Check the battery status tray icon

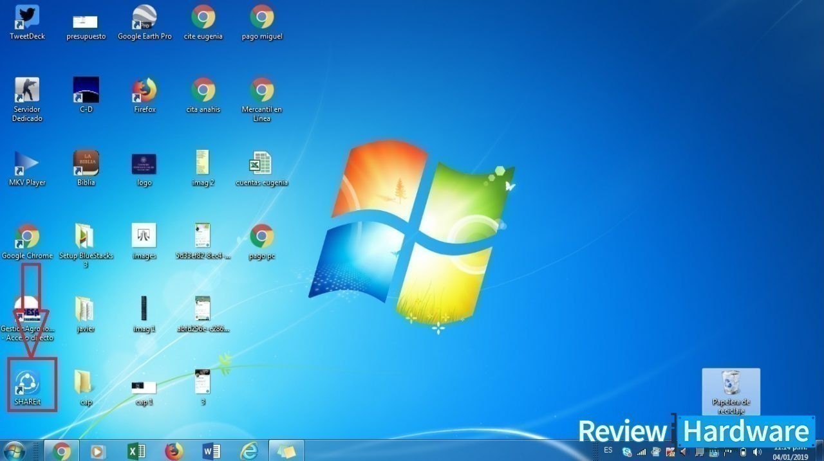(743, 452)
